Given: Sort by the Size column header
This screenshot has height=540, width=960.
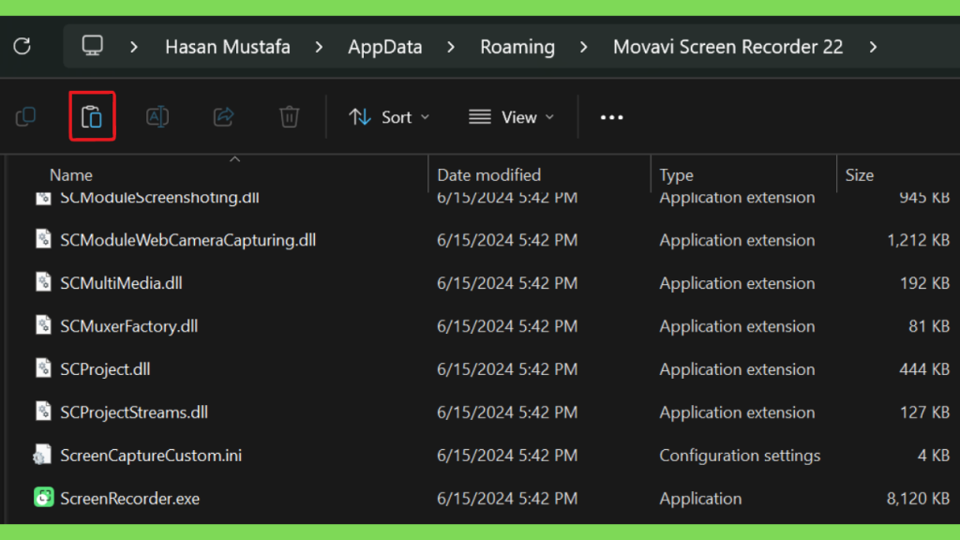Looking at the screenshot, I should (x=860, y=175).
